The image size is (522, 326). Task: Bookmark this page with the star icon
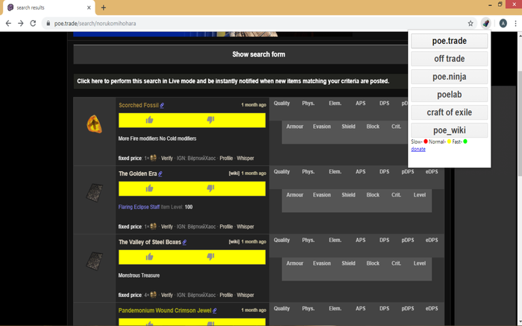(x=471, y=23)
